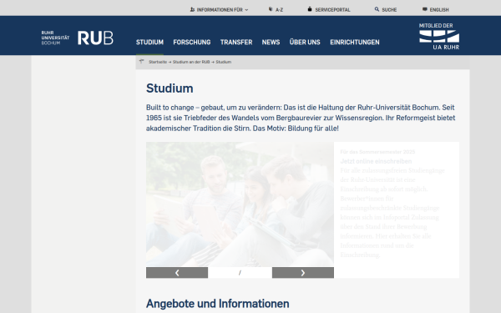Click the Suche magnifier icon
The height and width of the screenshot is (313, 501).
pyautogui.click(x=377, y=9)
